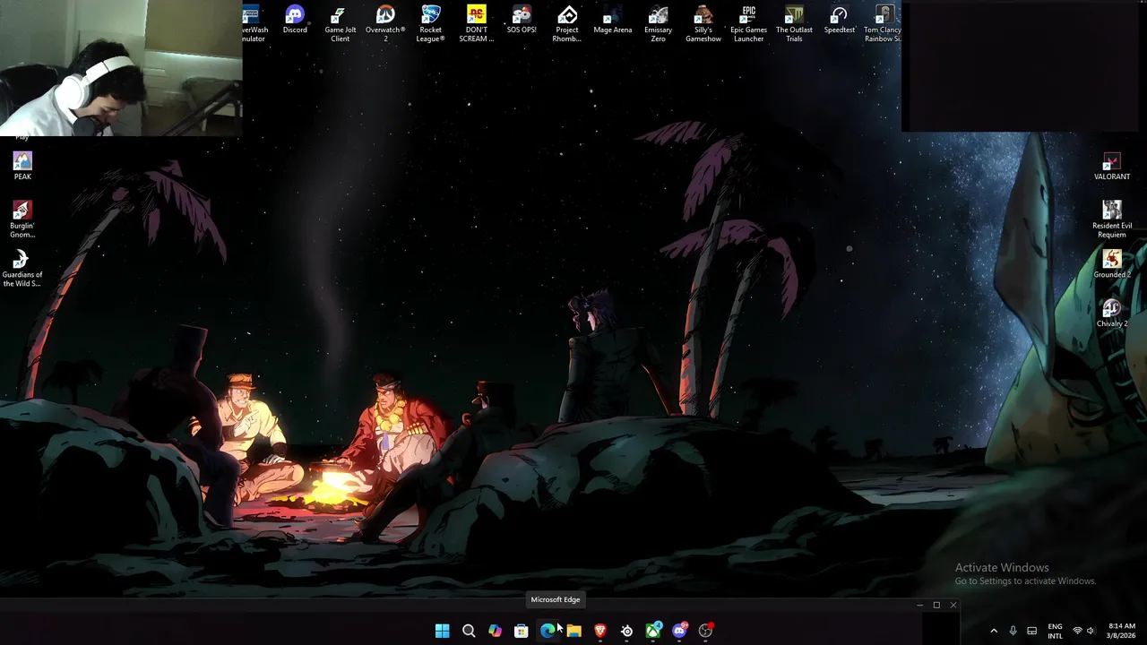Launch Microsoft Edge from the taskbar
Image resolution: width=1147 pixels, height=645 pixels.
point(548,631)
